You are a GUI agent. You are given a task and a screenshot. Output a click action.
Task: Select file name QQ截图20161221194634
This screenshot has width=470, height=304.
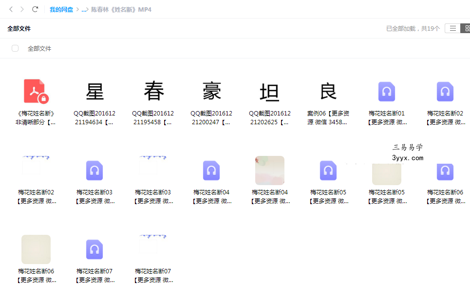point(94,118)
